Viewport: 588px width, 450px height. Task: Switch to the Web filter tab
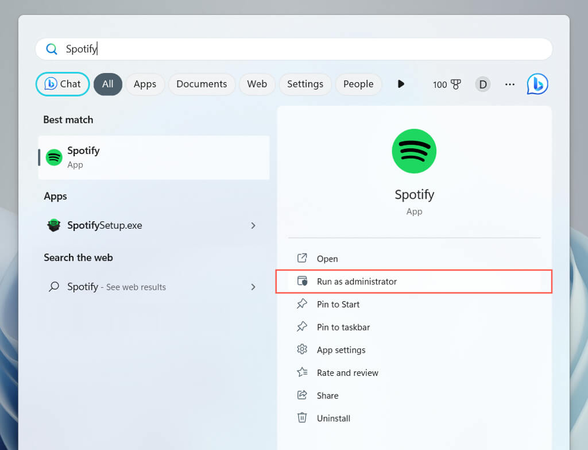(x=257, y=84)
